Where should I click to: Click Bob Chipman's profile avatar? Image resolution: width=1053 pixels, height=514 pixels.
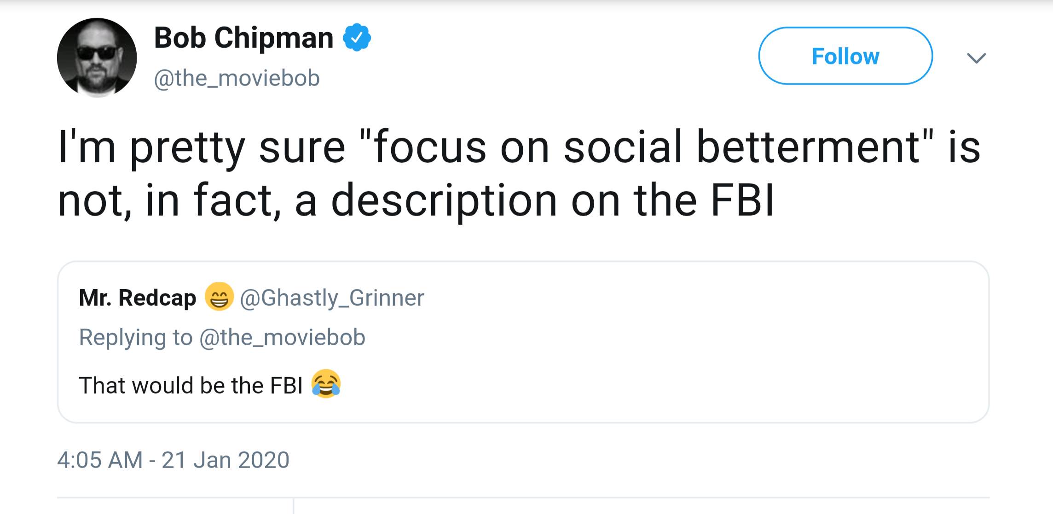[97, 57]
